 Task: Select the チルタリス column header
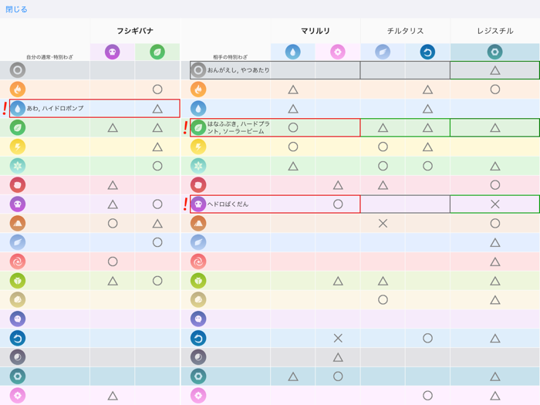[x=405, y=31]
